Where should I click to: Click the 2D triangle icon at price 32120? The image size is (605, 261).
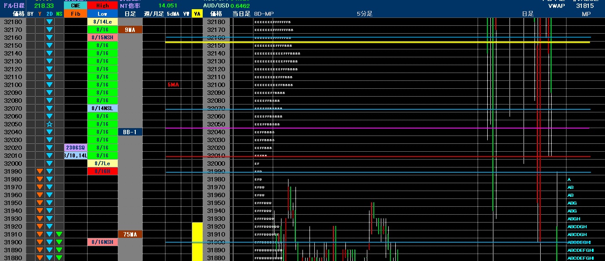tap(49, 69)
